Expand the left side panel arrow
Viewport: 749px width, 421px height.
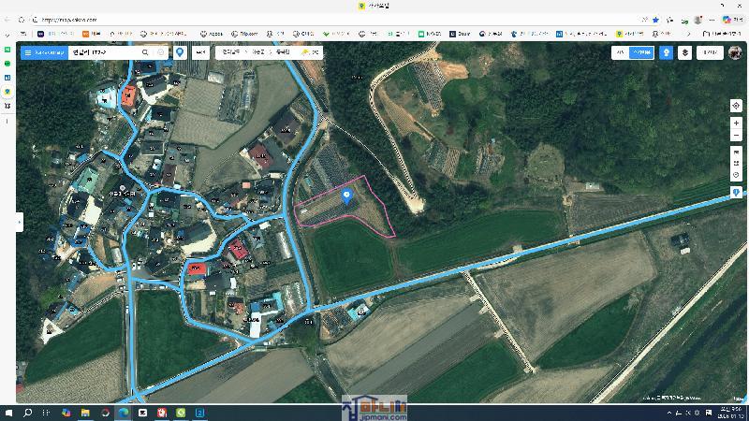pos(19,222)
